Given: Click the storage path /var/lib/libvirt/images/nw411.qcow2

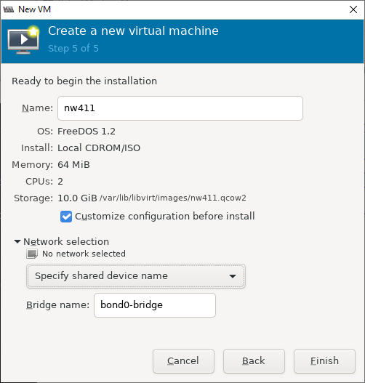Looking at the screenshot, I should 173,198.
